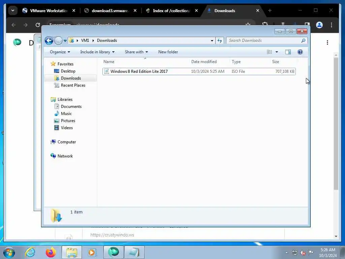345x259 pixels.
Task: Open the Share with menu
Action: [136, 52]
